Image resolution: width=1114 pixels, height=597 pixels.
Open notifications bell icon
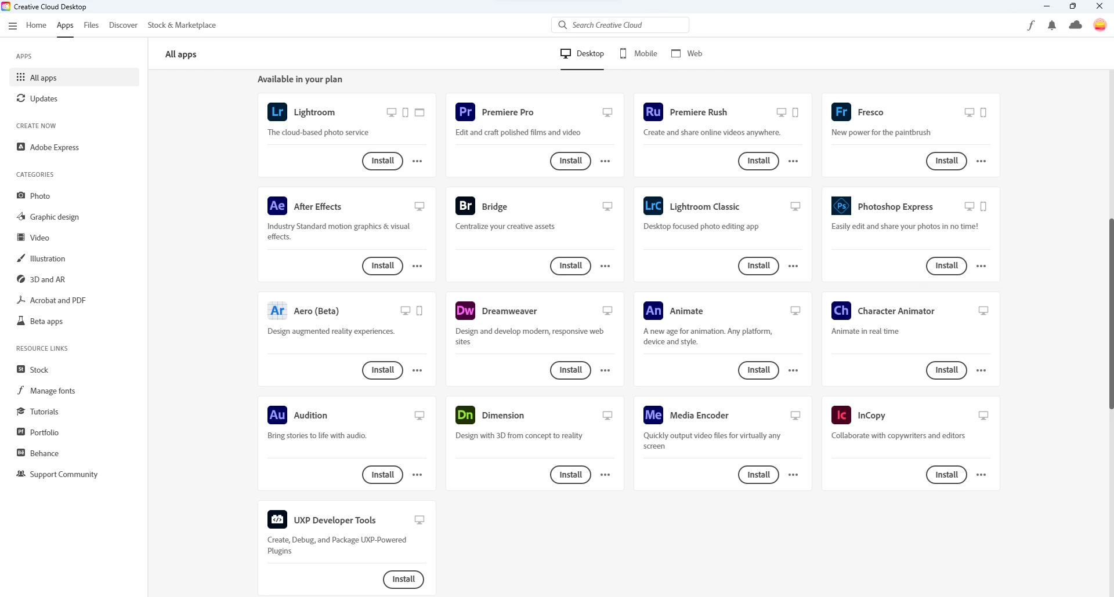point(1052,25)
